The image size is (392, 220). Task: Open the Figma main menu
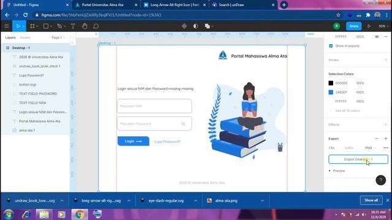[x=7, y=26]
